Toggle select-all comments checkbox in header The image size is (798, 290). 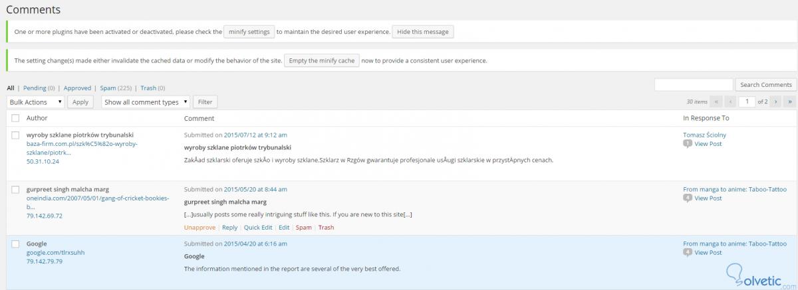pyautogui.click(x=15, y=118)
